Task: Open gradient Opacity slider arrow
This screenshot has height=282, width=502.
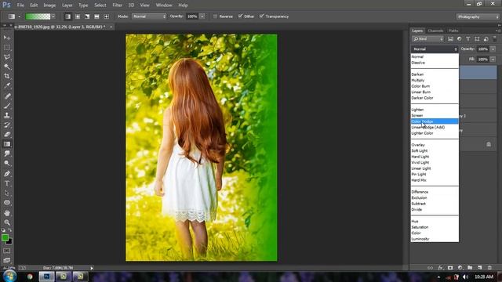Action: [x=202, y=16]
